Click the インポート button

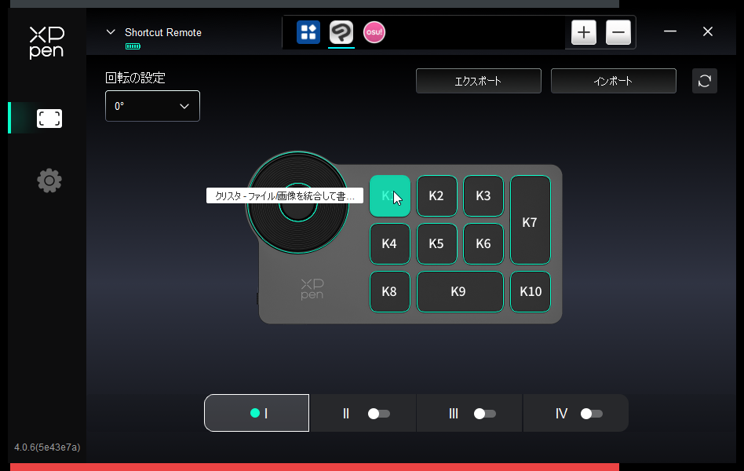pos(613,81)
